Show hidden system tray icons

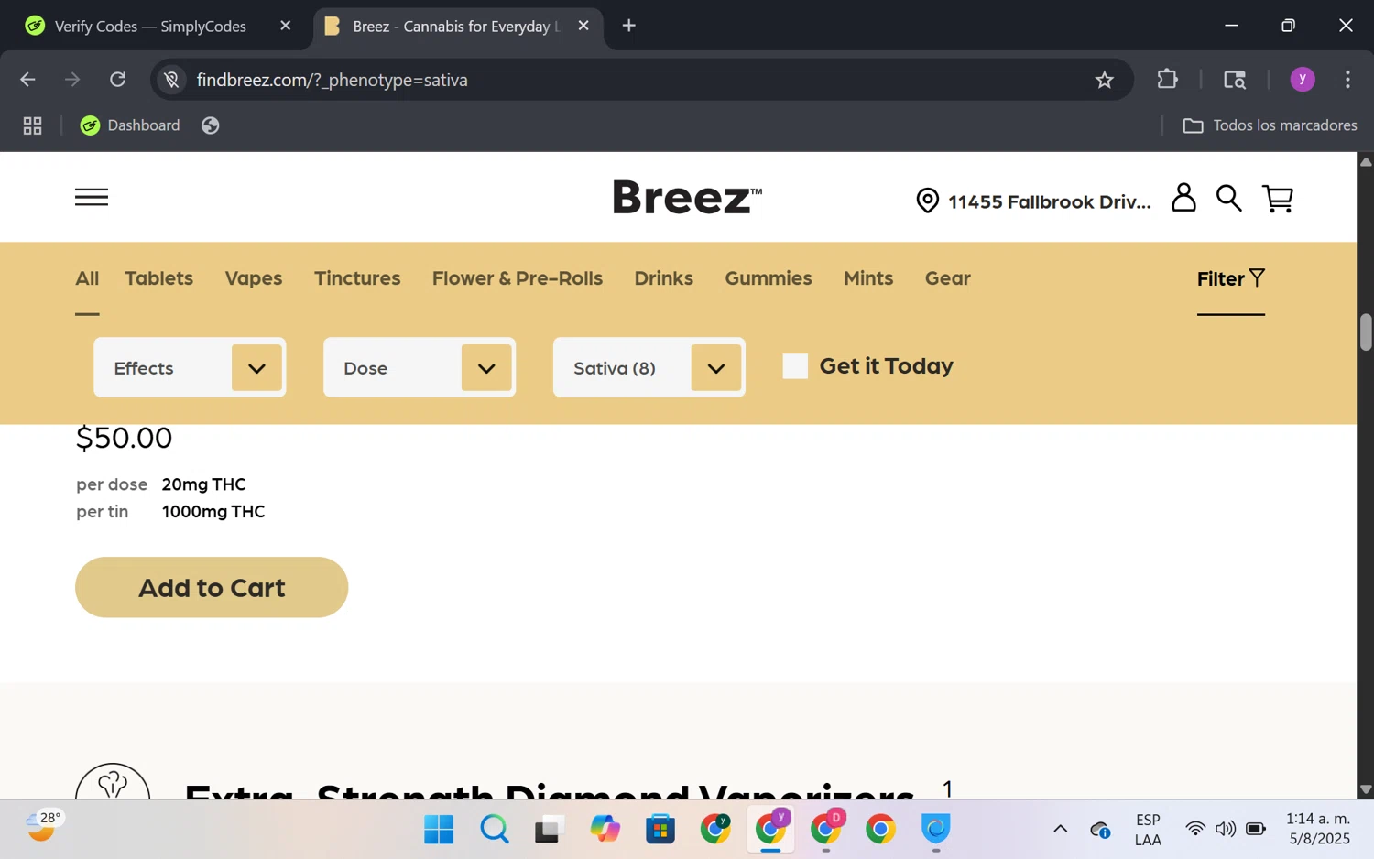coord(1060,829)
